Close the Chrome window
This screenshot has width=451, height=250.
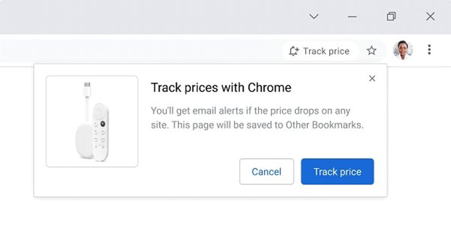coord(430,17)
